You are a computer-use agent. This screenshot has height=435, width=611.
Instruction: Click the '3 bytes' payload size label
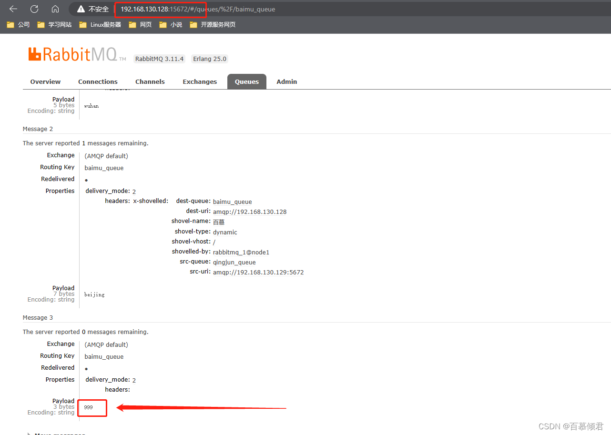coord(64,407)
